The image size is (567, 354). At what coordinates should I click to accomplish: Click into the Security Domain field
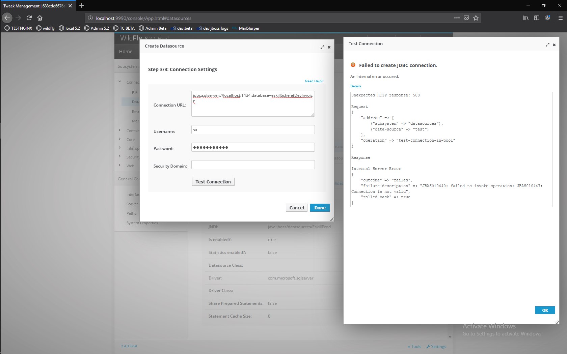coord(253,165)
